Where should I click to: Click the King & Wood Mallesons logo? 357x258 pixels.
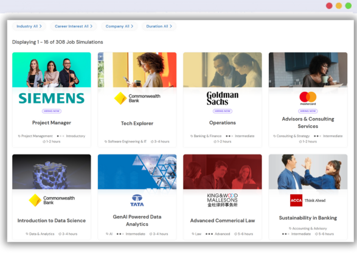(223, 200)
